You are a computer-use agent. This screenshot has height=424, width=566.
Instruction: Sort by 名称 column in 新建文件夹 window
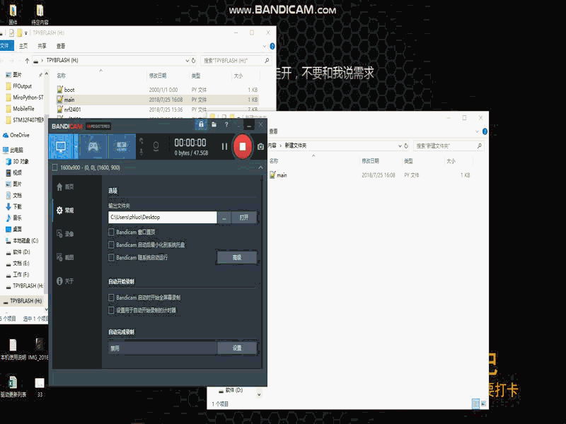click(x=274, y=161)
